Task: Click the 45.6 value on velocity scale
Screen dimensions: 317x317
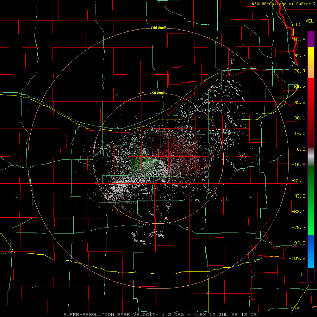Action: pos(300,102)
